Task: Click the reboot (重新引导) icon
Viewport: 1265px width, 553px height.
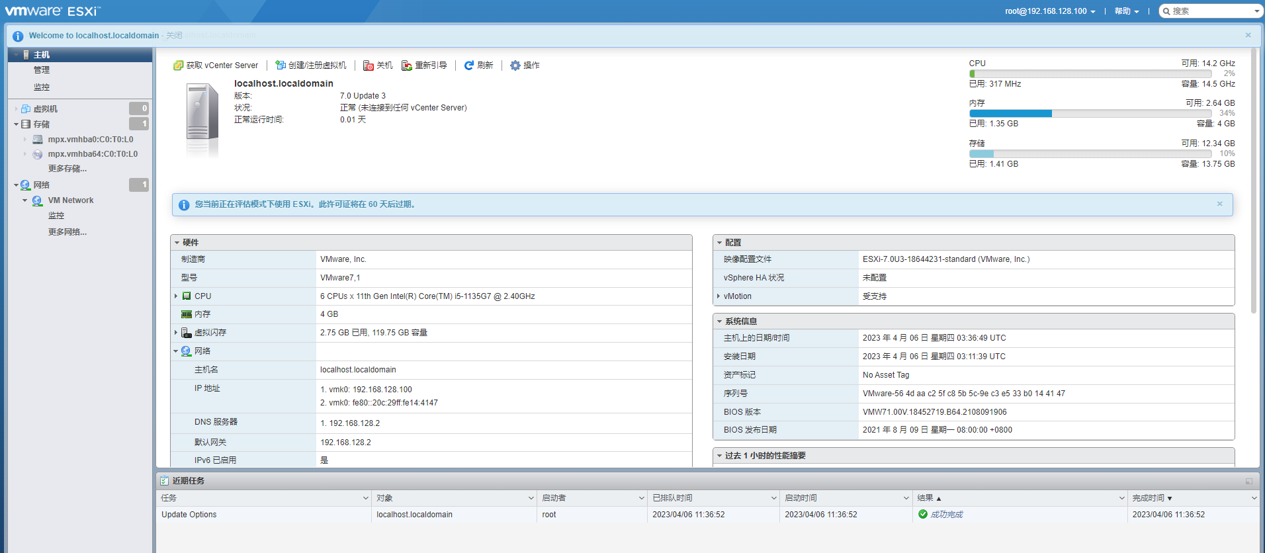Action: (407, 65)
